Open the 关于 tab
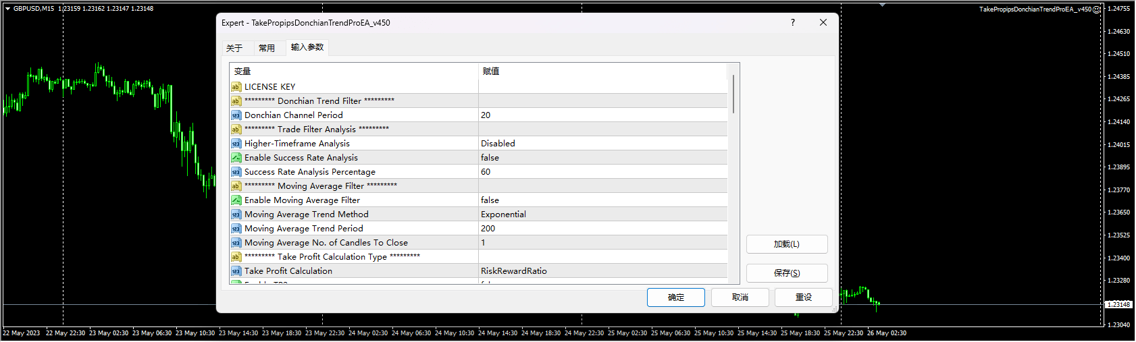1136x342 pixels. (x=234, y=48)
